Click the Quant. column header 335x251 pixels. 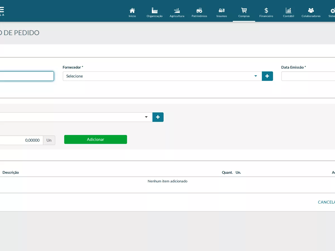click(227, 172)
